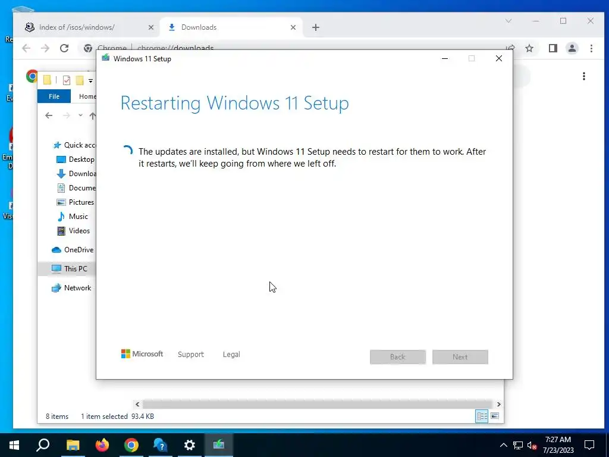The image size is (609, 457).
Task: Click Properties checkmark icon in Explorer toolbar
Action: [67, 80]
